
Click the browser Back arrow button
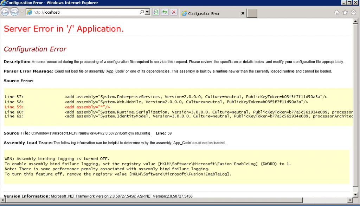[x=5, y=12]
